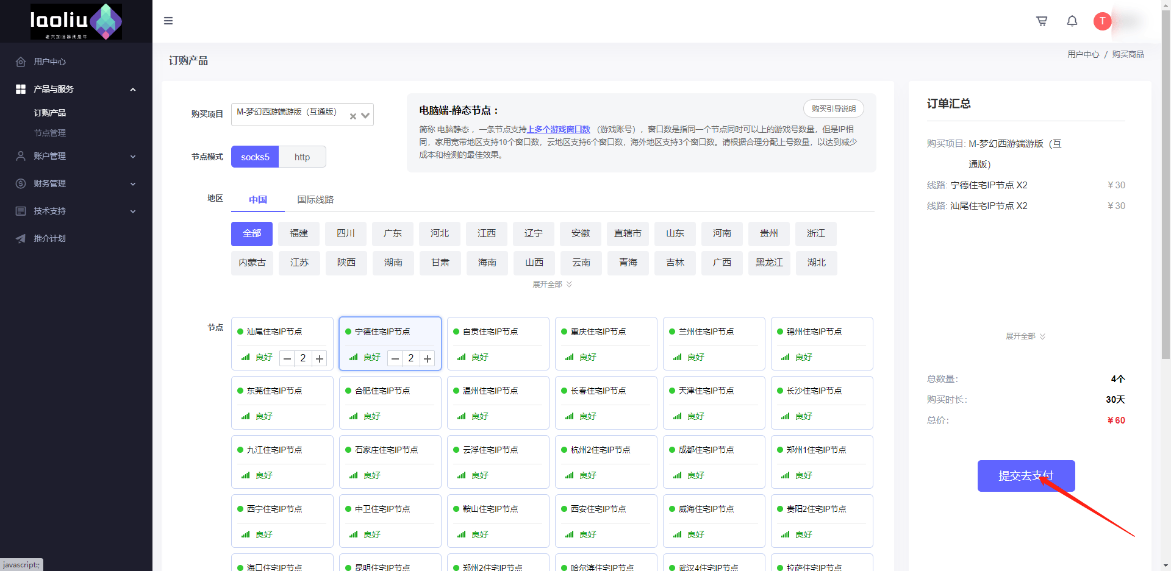Image resolution: width=1171 pixels, height=571 pixels.
Task: Click the red user avatar
Action: coord(1102,21)
